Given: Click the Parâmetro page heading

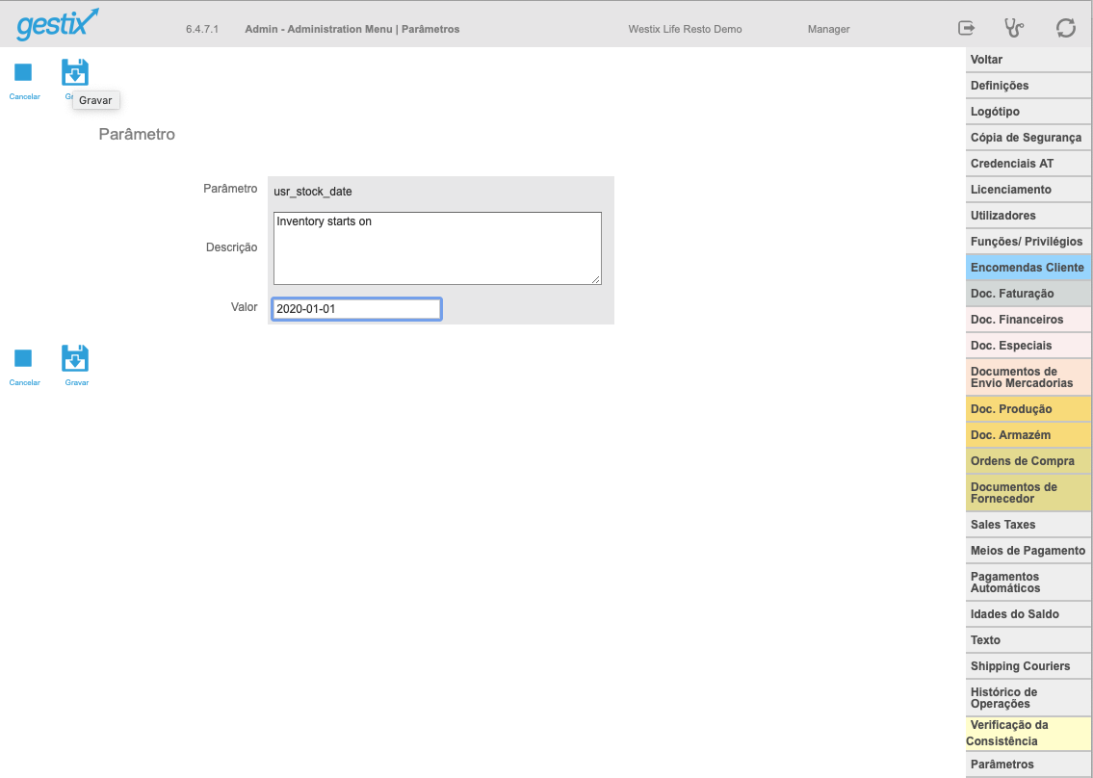Looking at the screenshot, I should [137, 135].
